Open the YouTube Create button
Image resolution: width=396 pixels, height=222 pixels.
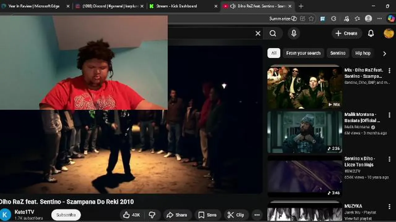coord(346,33)
